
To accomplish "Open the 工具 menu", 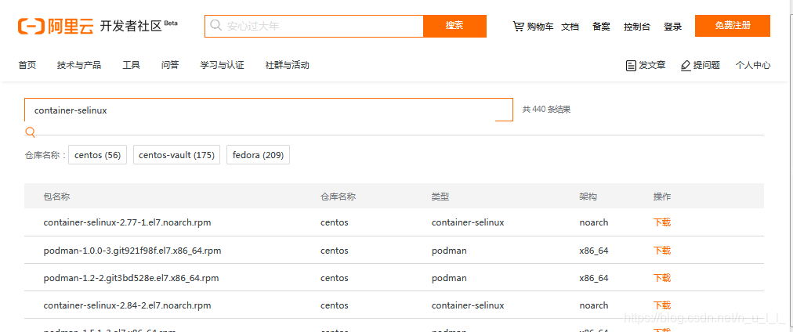I will coord(132,65).
